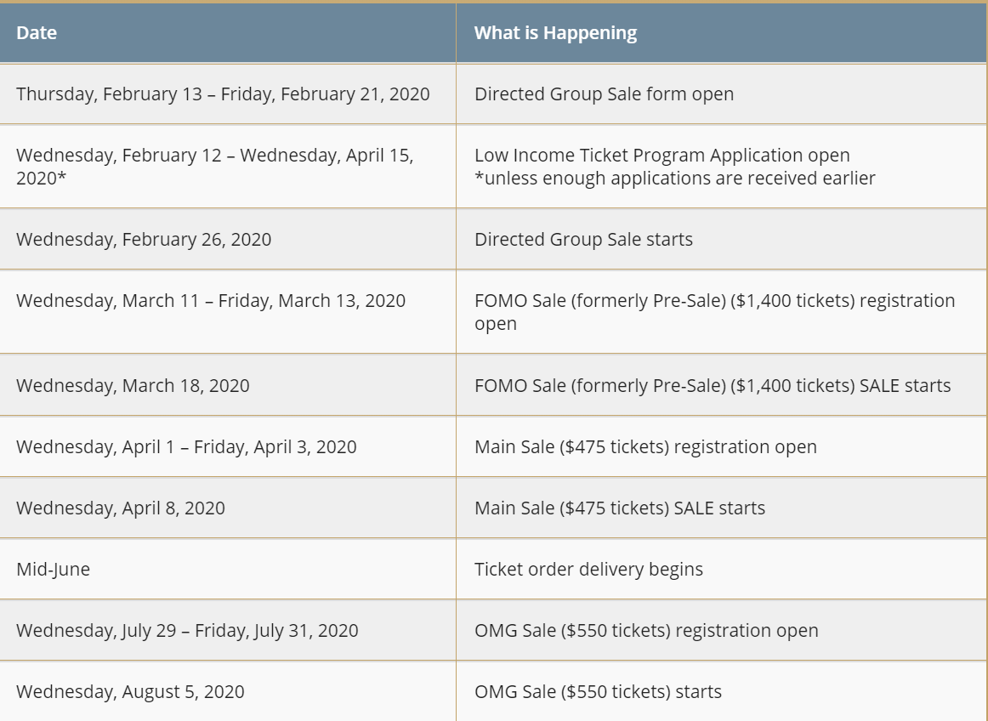Click the unless enough applications footnote text
Screen dimensions: 988x721
(x=675, y=179)
